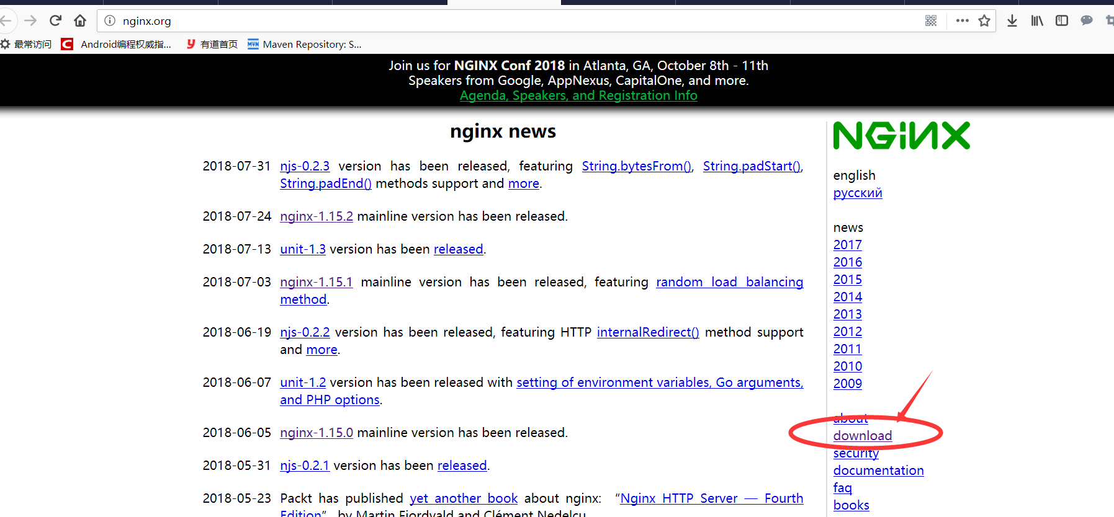Click the NGINX logo

pyautogui.click(x=902, y=135)
